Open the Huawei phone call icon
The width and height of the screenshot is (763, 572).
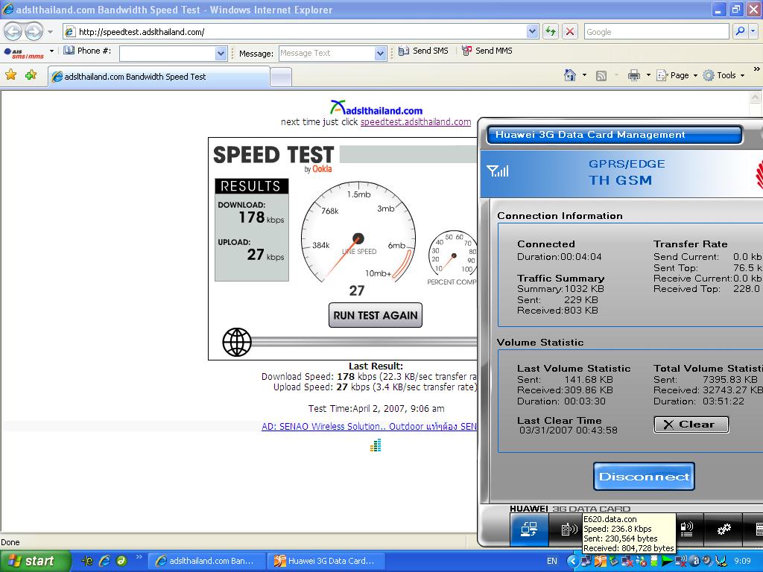[567, 530]
